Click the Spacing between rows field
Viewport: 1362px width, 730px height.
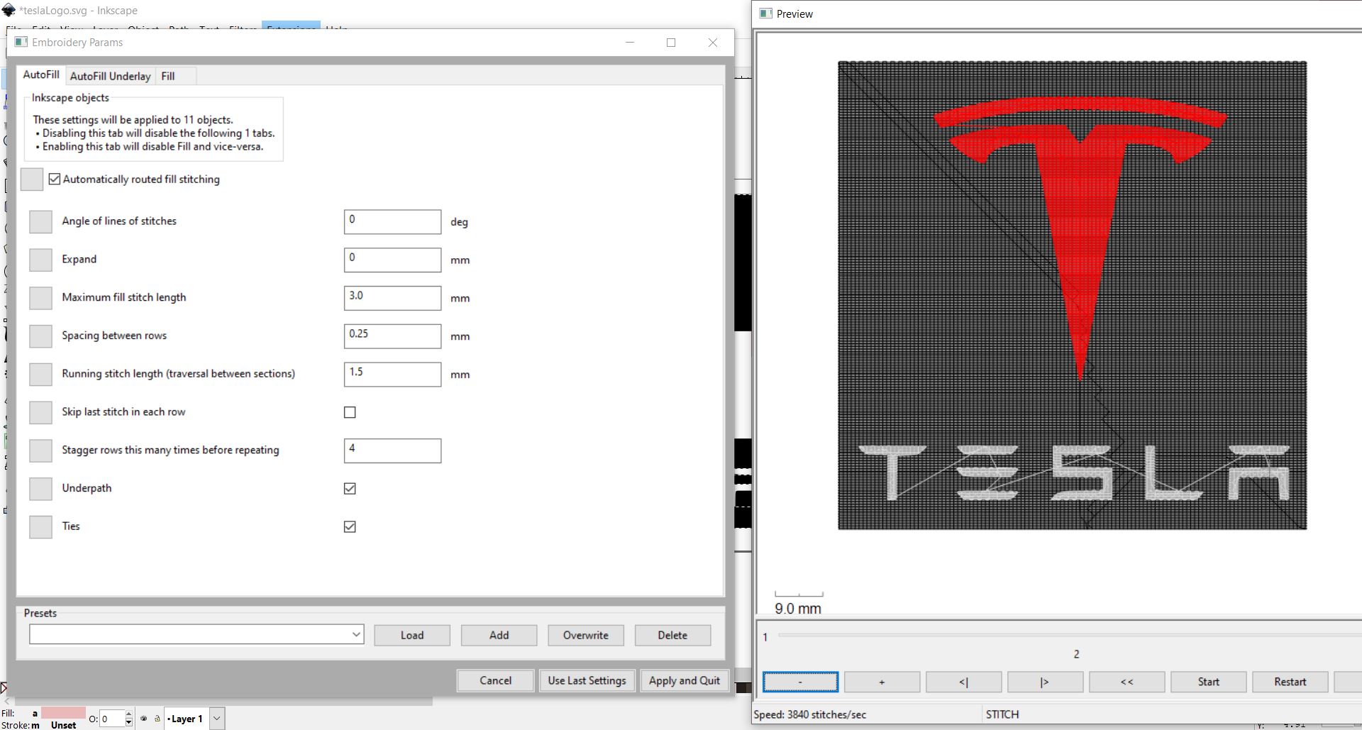[x=392, y=336]
